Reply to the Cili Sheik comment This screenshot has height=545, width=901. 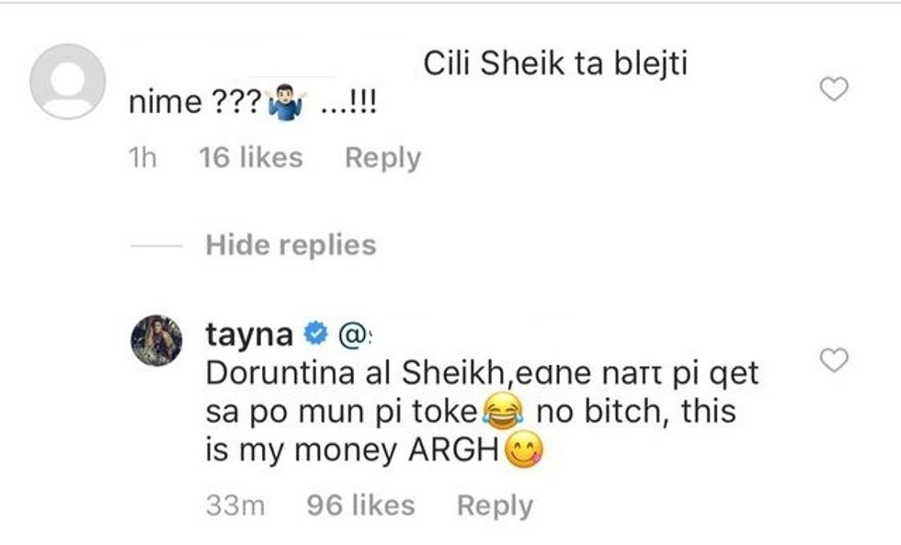[x=384, y=156]
